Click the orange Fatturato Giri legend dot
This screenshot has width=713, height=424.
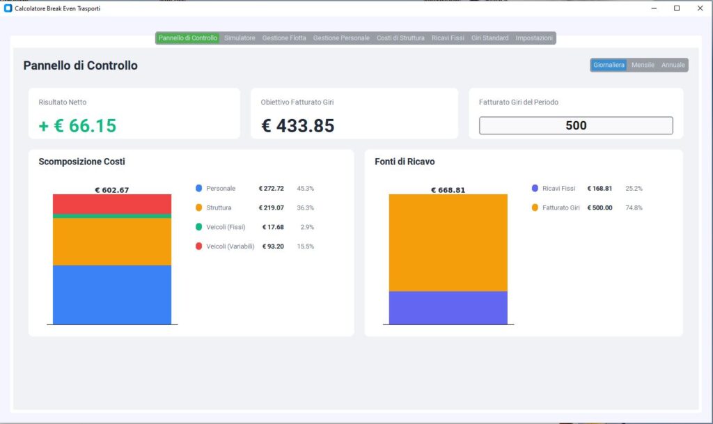[x=535, y=207]
